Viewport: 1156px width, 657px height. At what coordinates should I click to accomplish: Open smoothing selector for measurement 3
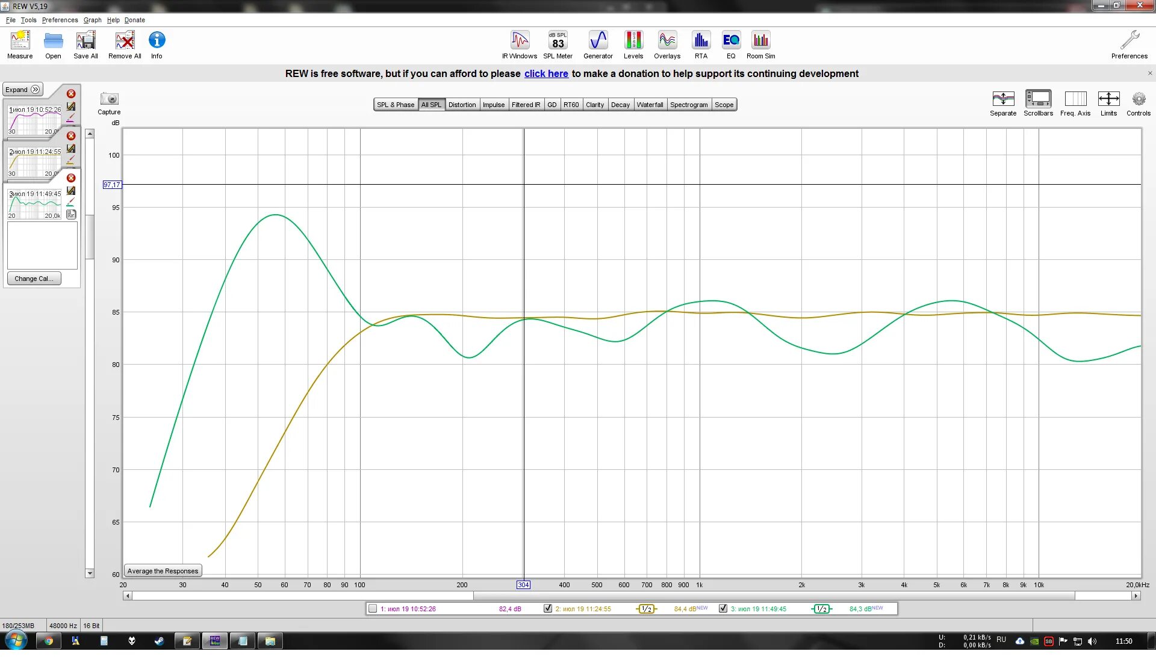(821, 609)
